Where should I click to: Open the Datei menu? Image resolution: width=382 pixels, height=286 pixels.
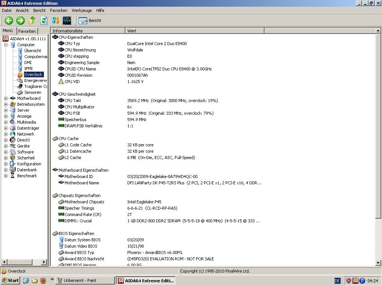(7, 10)
